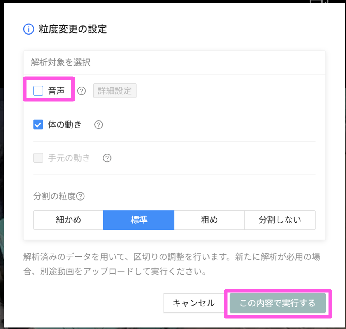The image size is (346, 329).
Task: Switch granularity to 粗め
Action: 209,220
